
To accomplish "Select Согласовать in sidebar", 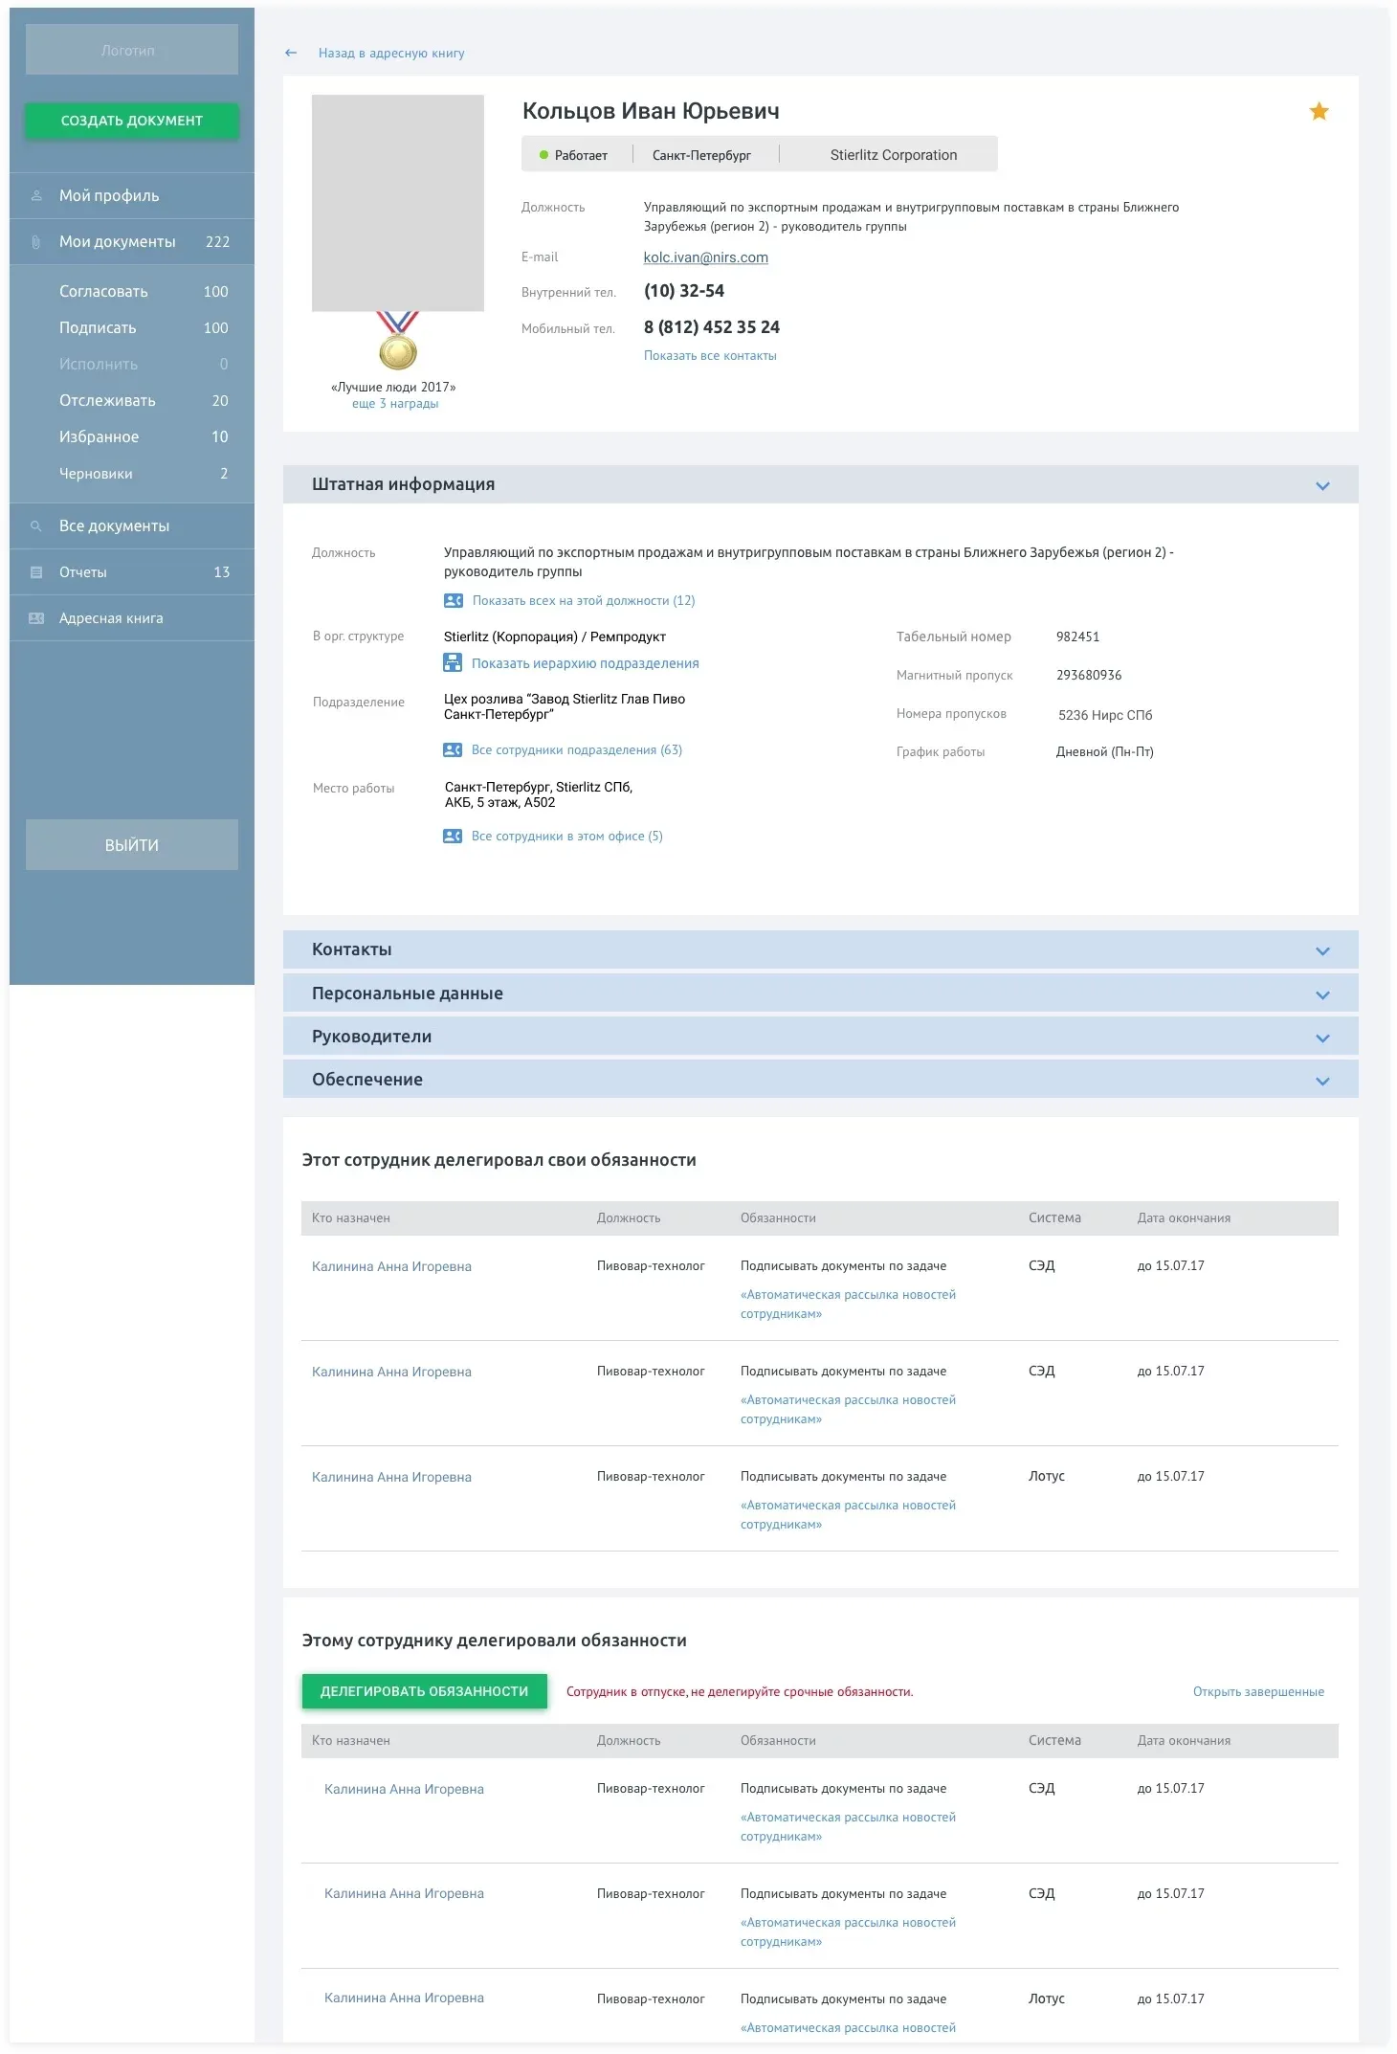I will point(132,292).
